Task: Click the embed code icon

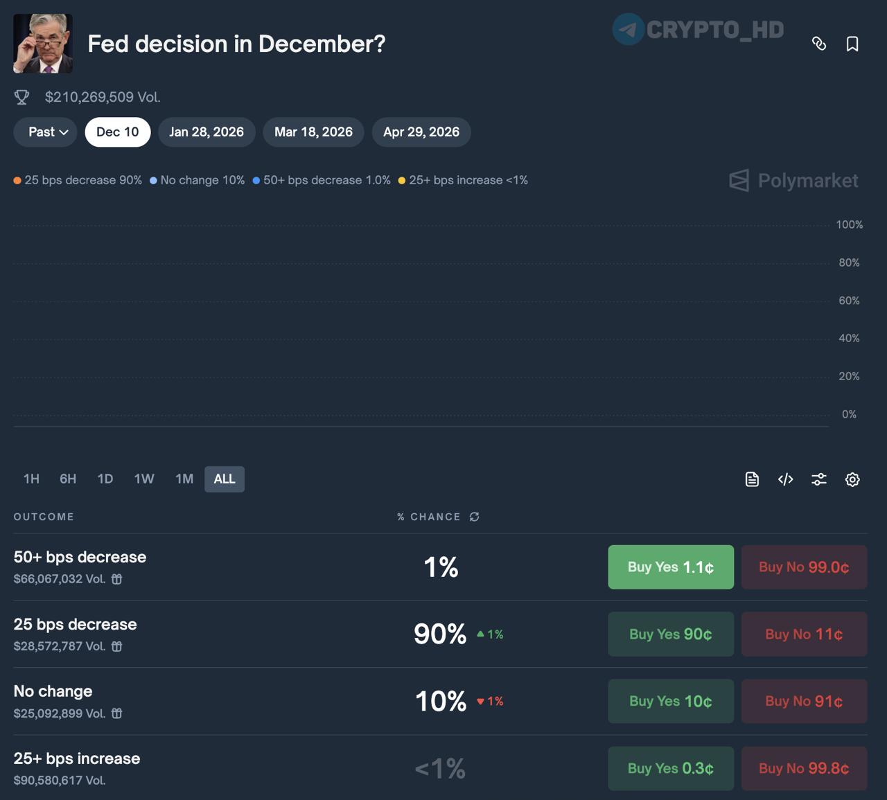Action: 785,479
